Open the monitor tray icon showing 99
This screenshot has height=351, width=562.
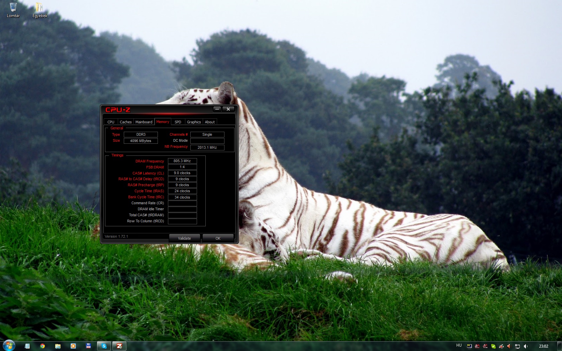[469, 346]
